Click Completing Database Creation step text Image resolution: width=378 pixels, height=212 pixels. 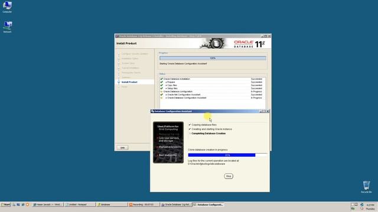[208, 134]
